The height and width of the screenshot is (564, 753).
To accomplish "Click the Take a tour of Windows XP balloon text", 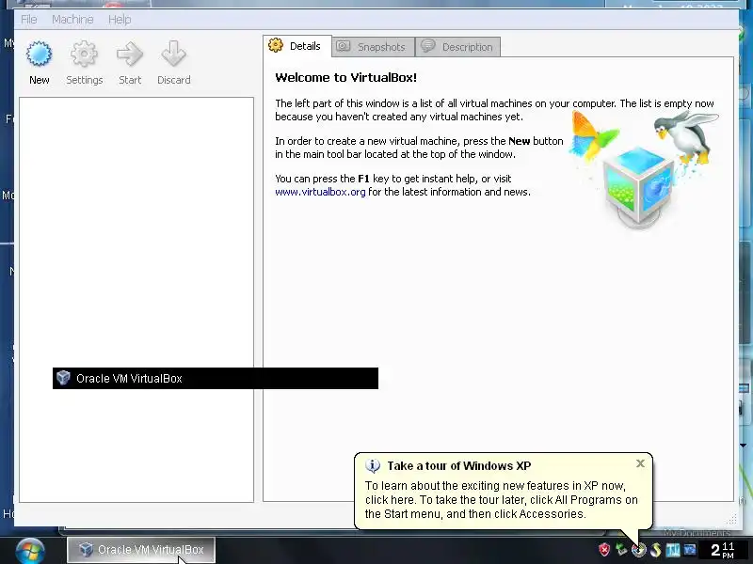I will [x=459, y=465].
